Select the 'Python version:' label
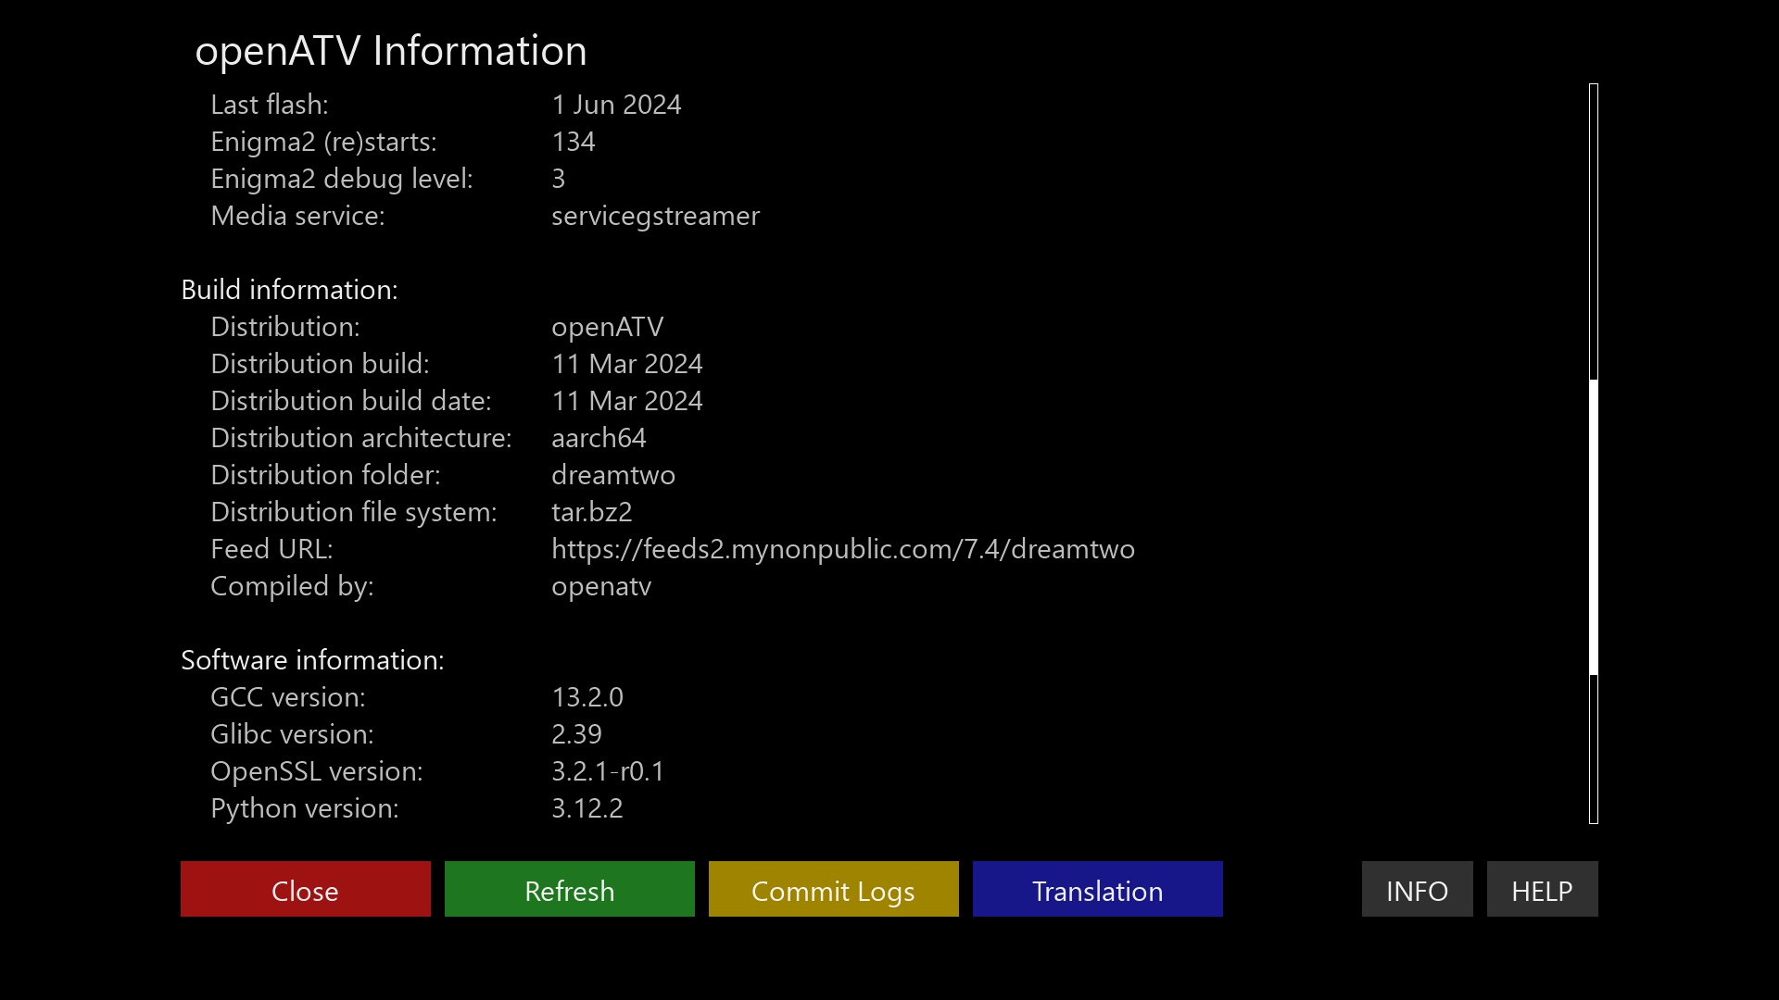The height and width of the screenshot is (1000, 1779). coord(305,808)
